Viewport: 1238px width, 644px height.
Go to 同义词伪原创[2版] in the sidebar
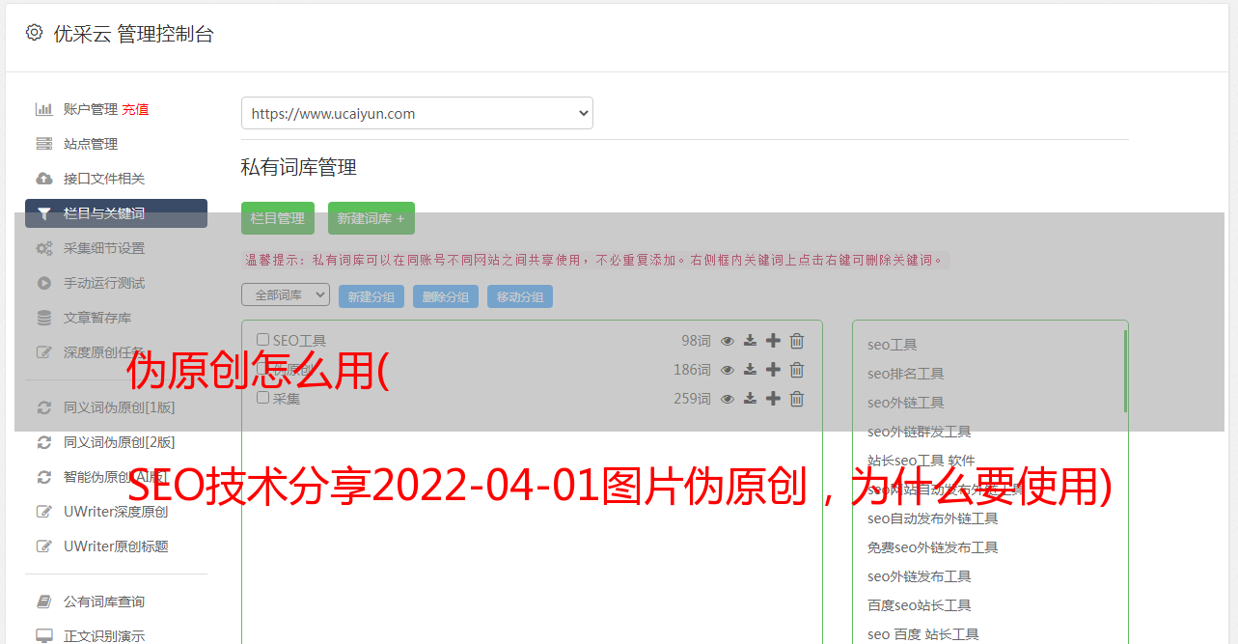(120, 442)
